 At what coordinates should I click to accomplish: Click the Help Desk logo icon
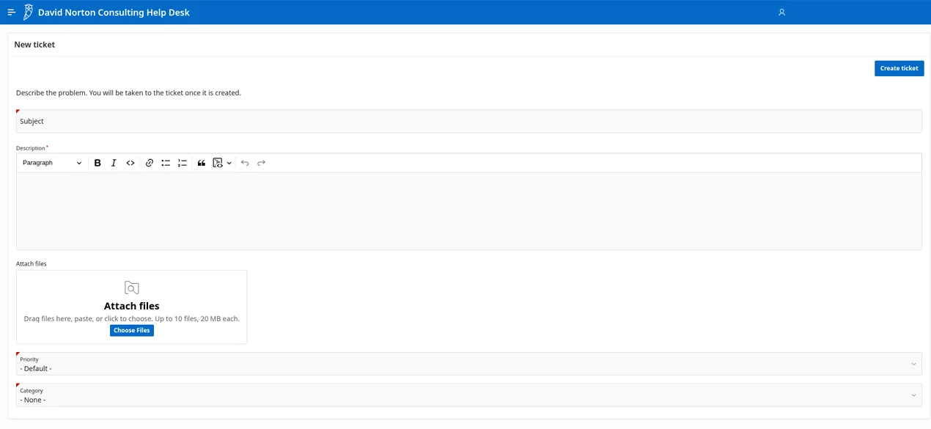pyautogui.click(x=28, y=12)
